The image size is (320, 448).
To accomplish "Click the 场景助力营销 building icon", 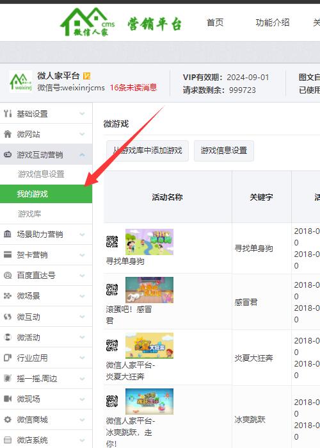I will [8, 234].
